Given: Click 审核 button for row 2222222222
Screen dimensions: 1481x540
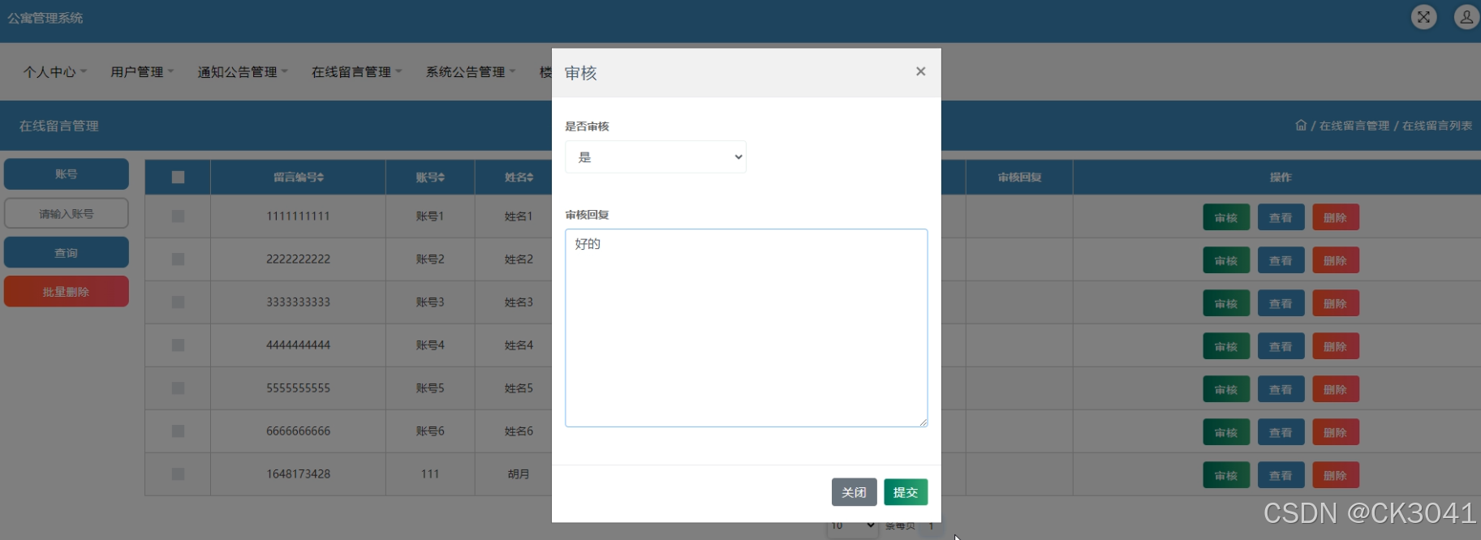Looking at the screenshot, I should tap(1226, 260).
